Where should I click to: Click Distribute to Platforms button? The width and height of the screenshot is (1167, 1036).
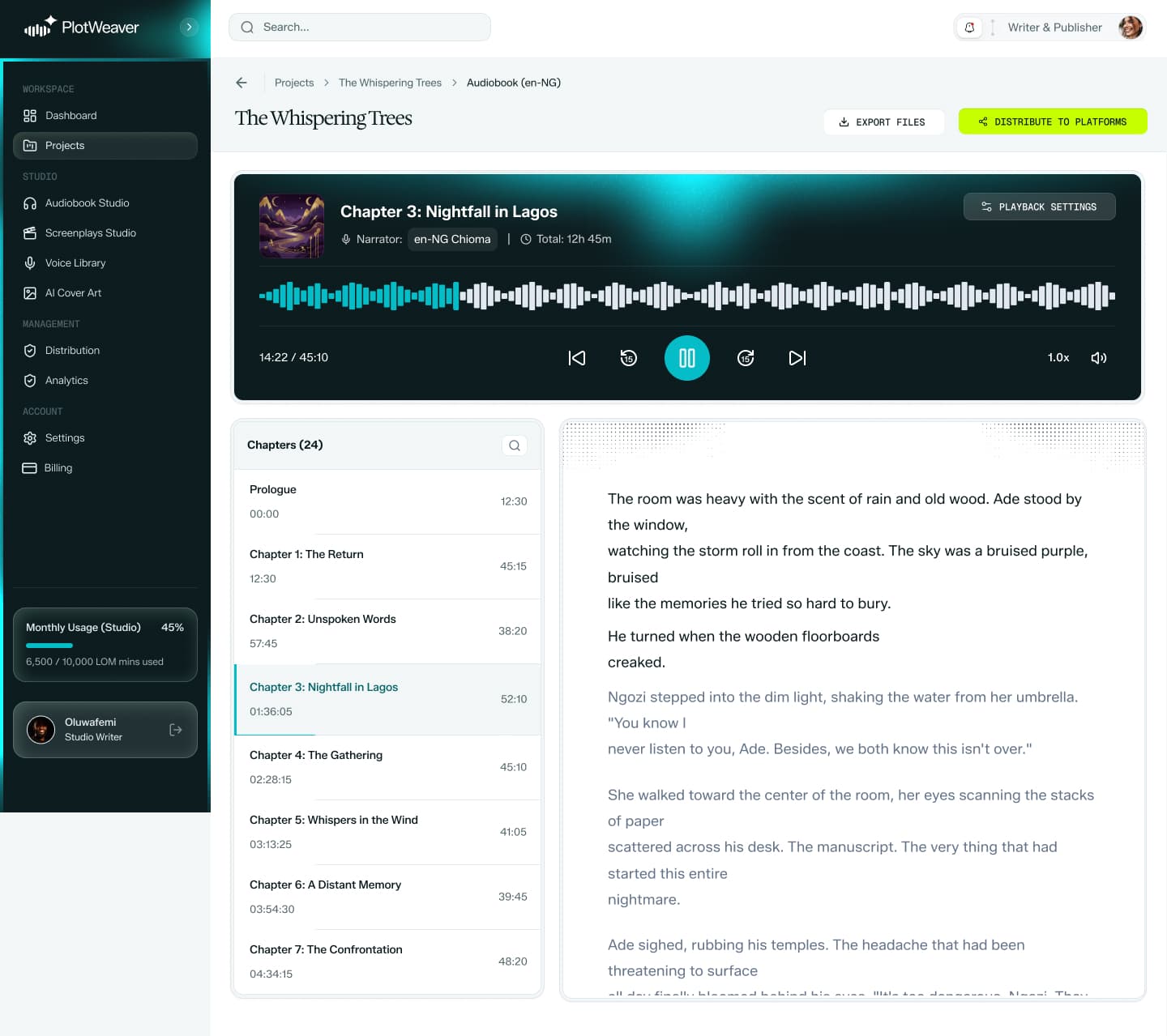tap(1053, 122)
